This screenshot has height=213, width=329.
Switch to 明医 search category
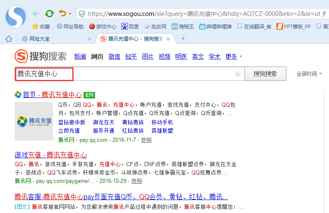point(181,56)
